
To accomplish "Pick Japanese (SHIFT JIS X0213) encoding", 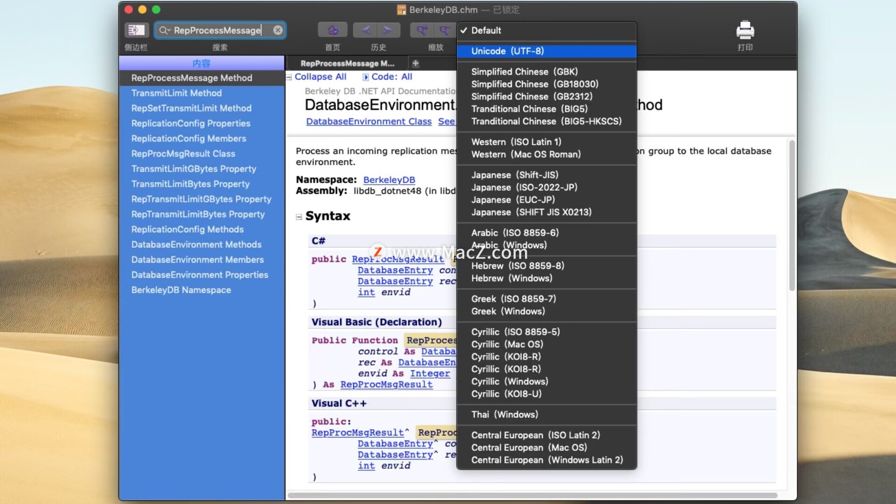I will click(546, 212).
